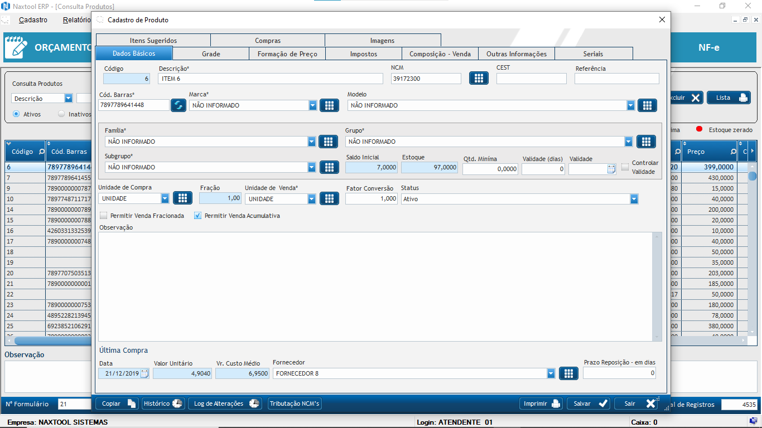Expand the Grupo dropdown arrow

(x=629, y=142)
